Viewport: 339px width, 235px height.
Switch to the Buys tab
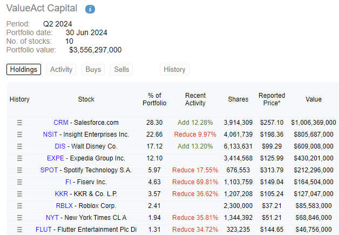(x=93, y=70)
